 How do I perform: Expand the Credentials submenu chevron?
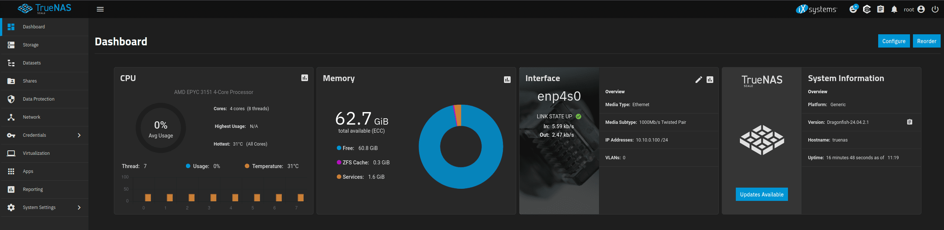click(79, 135)
